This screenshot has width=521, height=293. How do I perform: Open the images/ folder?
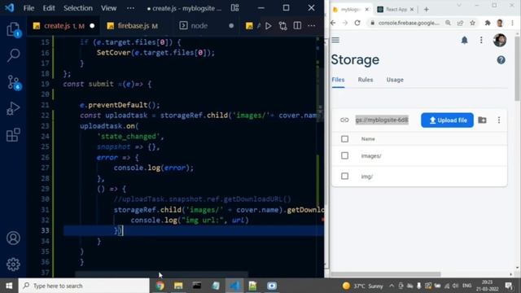[x=371, y=155]
